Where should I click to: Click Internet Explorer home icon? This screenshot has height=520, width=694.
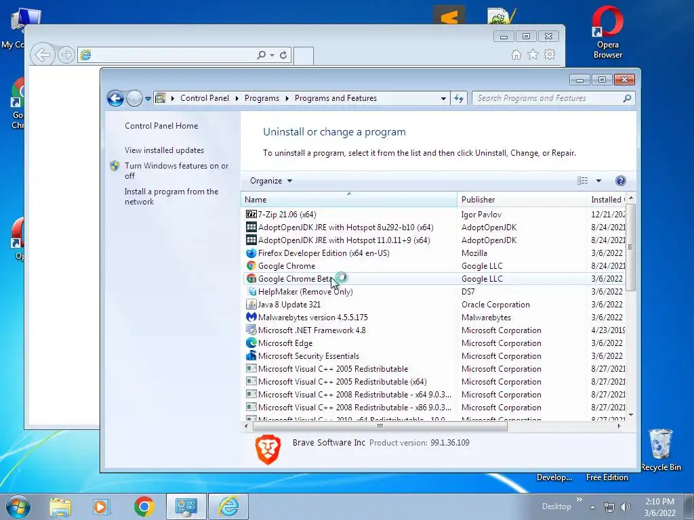coord(516,54)
